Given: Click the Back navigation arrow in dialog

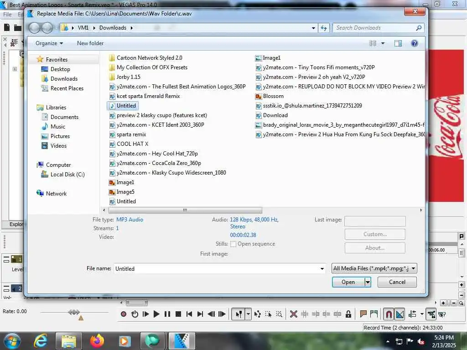Looking at the screenshot, I should tap(34, 28).
